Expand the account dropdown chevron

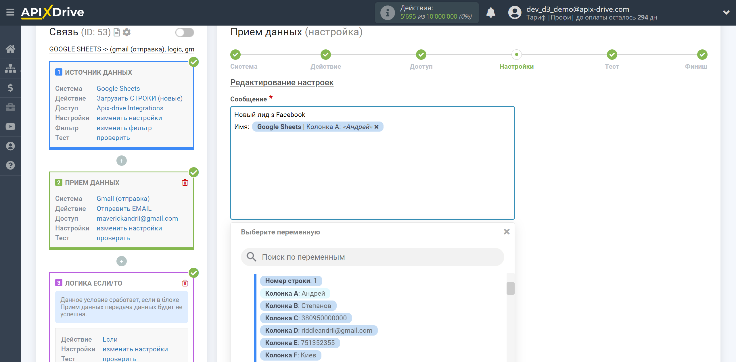pyautogui.click(x=726, y=12)
